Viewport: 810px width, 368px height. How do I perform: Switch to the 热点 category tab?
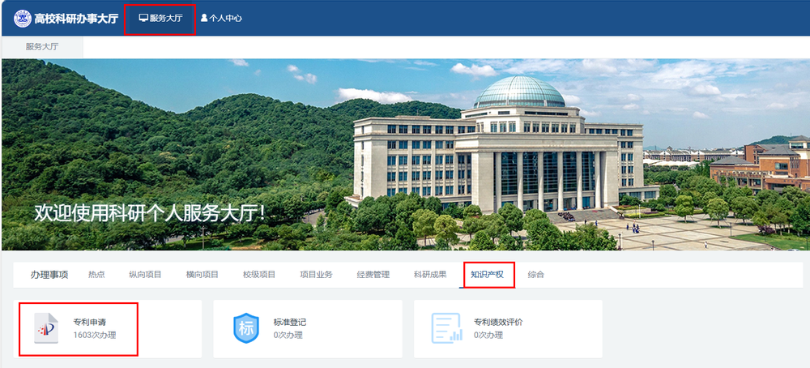(x=96, y=275)
